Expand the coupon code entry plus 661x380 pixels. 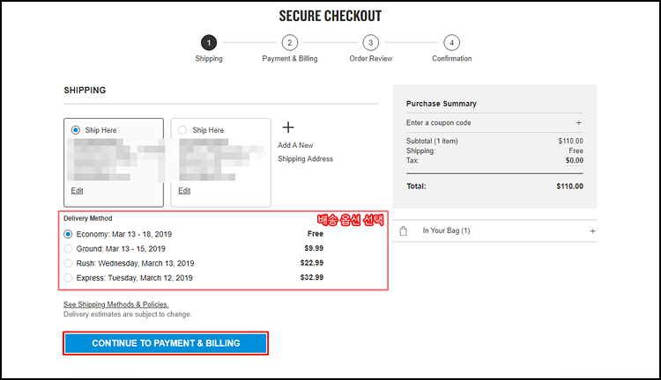579,123
